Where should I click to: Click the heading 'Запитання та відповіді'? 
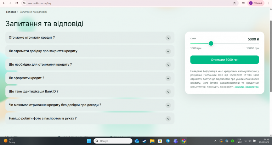[44, 24]
